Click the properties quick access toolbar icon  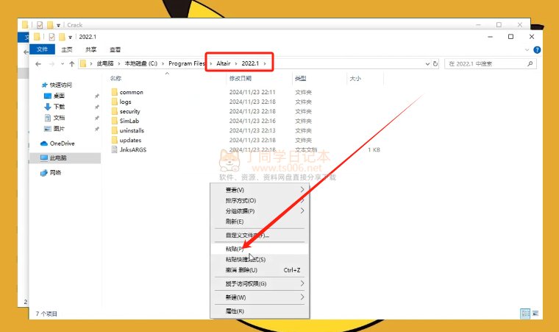(51, 37)
